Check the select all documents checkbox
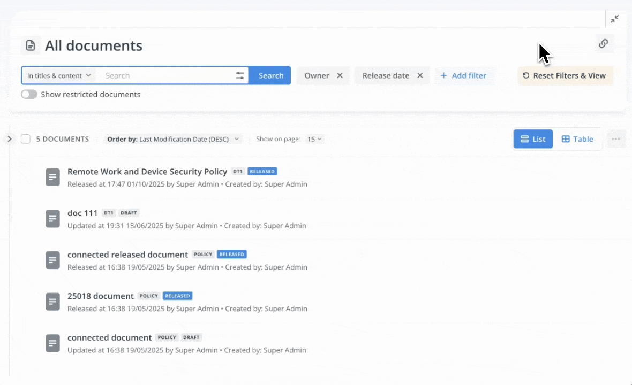The height and width of the screenshot is (385, 632). [26, 139]
